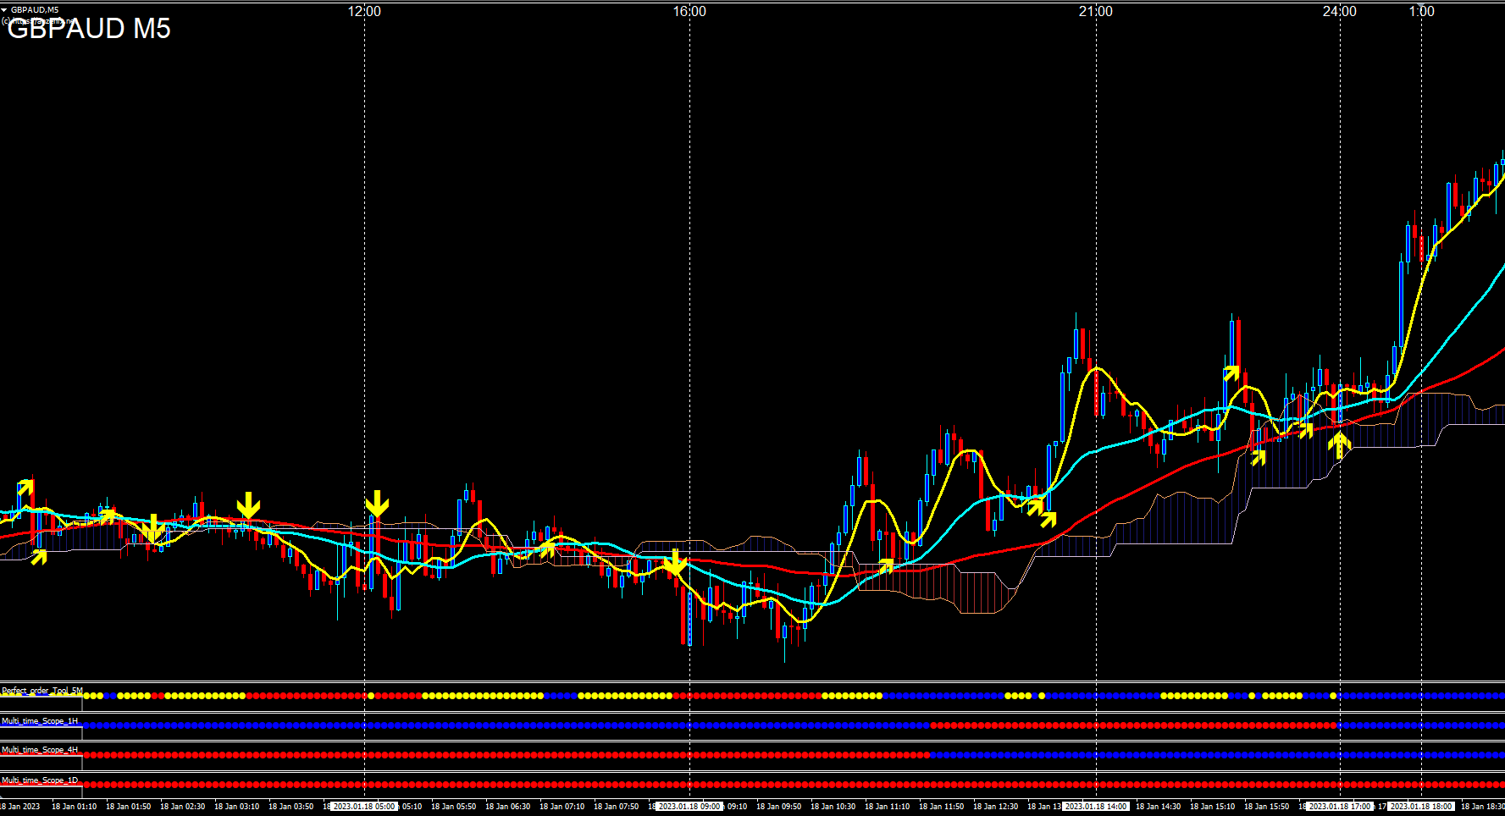Screen dimensions: 1505x816
Task: Click the 18 Jan 11:10 axis label
Action: click(888, 807)
